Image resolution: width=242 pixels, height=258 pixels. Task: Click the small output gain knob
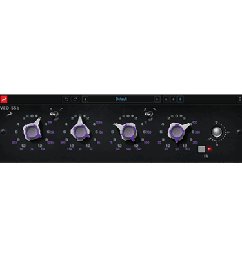pos(216,132)
